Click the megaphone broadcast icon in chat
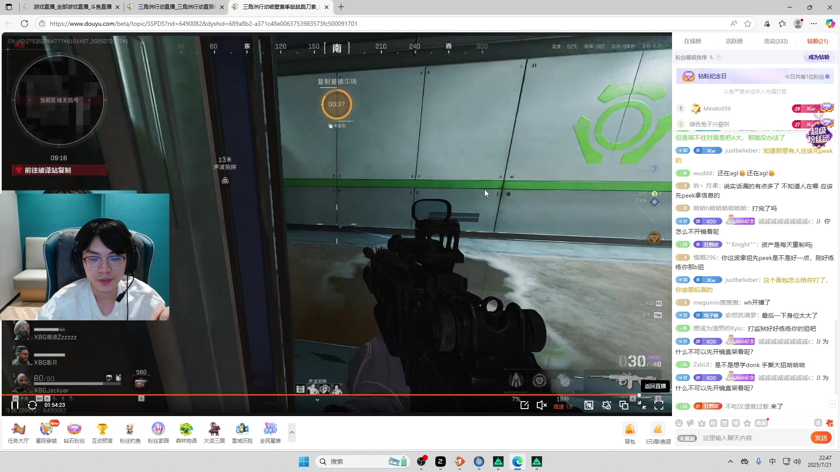 pyautogui.click(x=690, y=423)
